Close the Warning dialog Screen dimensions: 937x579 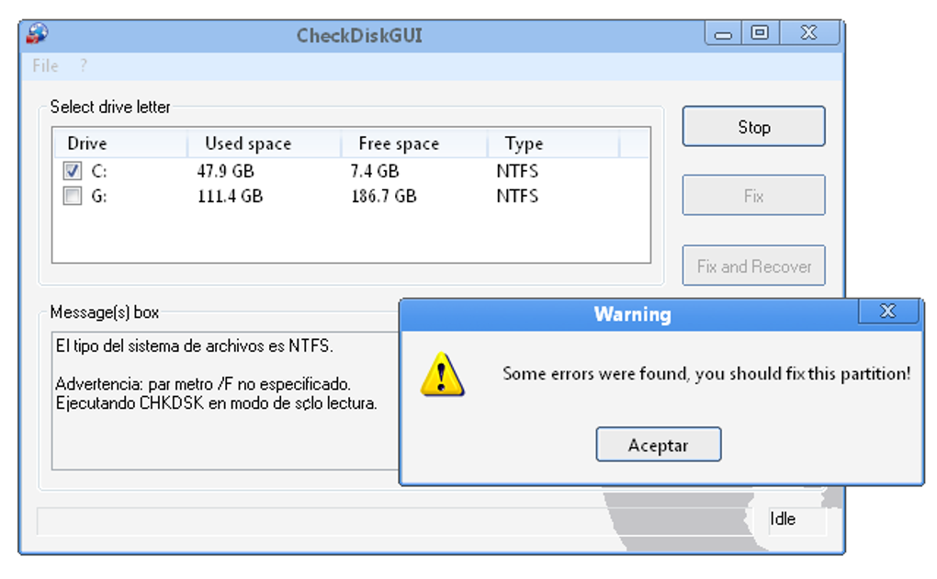click(x=888, y=311)
